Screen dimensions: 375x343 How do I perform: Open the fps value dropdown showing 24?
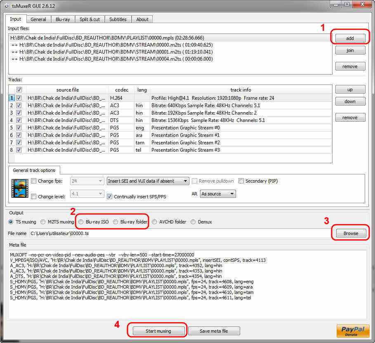pos(87,181)
